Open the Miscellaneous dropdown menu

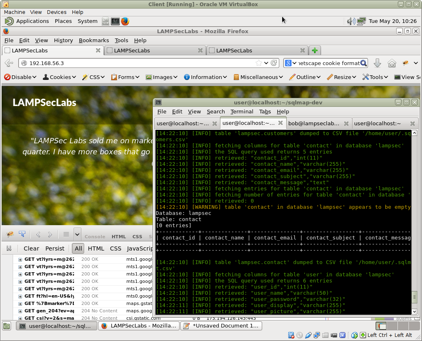[x=258, y=77]
